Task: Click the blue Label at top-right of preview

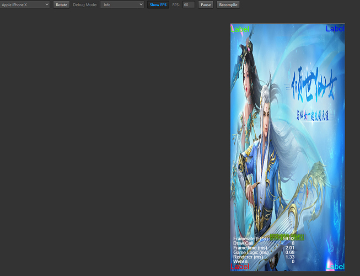Action: point(335,29)
